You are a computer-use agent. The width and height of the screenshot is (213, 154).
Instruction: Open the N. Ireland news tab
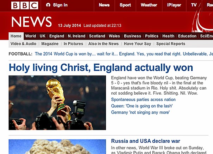point(76,36)
